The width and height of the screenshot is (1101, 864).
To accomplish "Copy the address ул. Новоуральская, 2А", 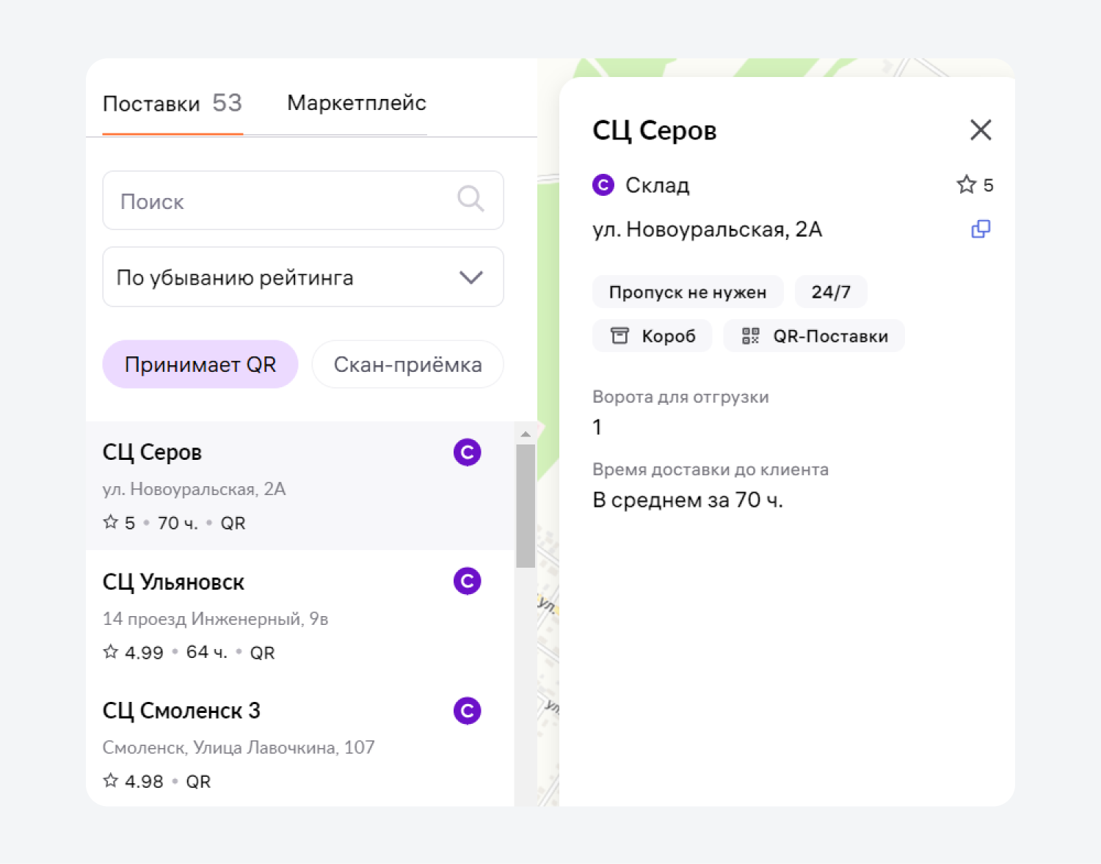I will (x=981, y=229).
